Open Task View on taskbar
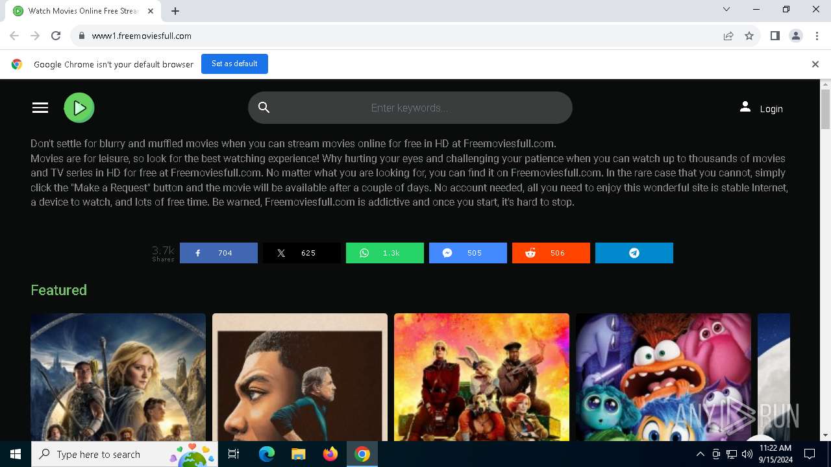The width and height of the screenshot is (831, 467). coord(234,454)
